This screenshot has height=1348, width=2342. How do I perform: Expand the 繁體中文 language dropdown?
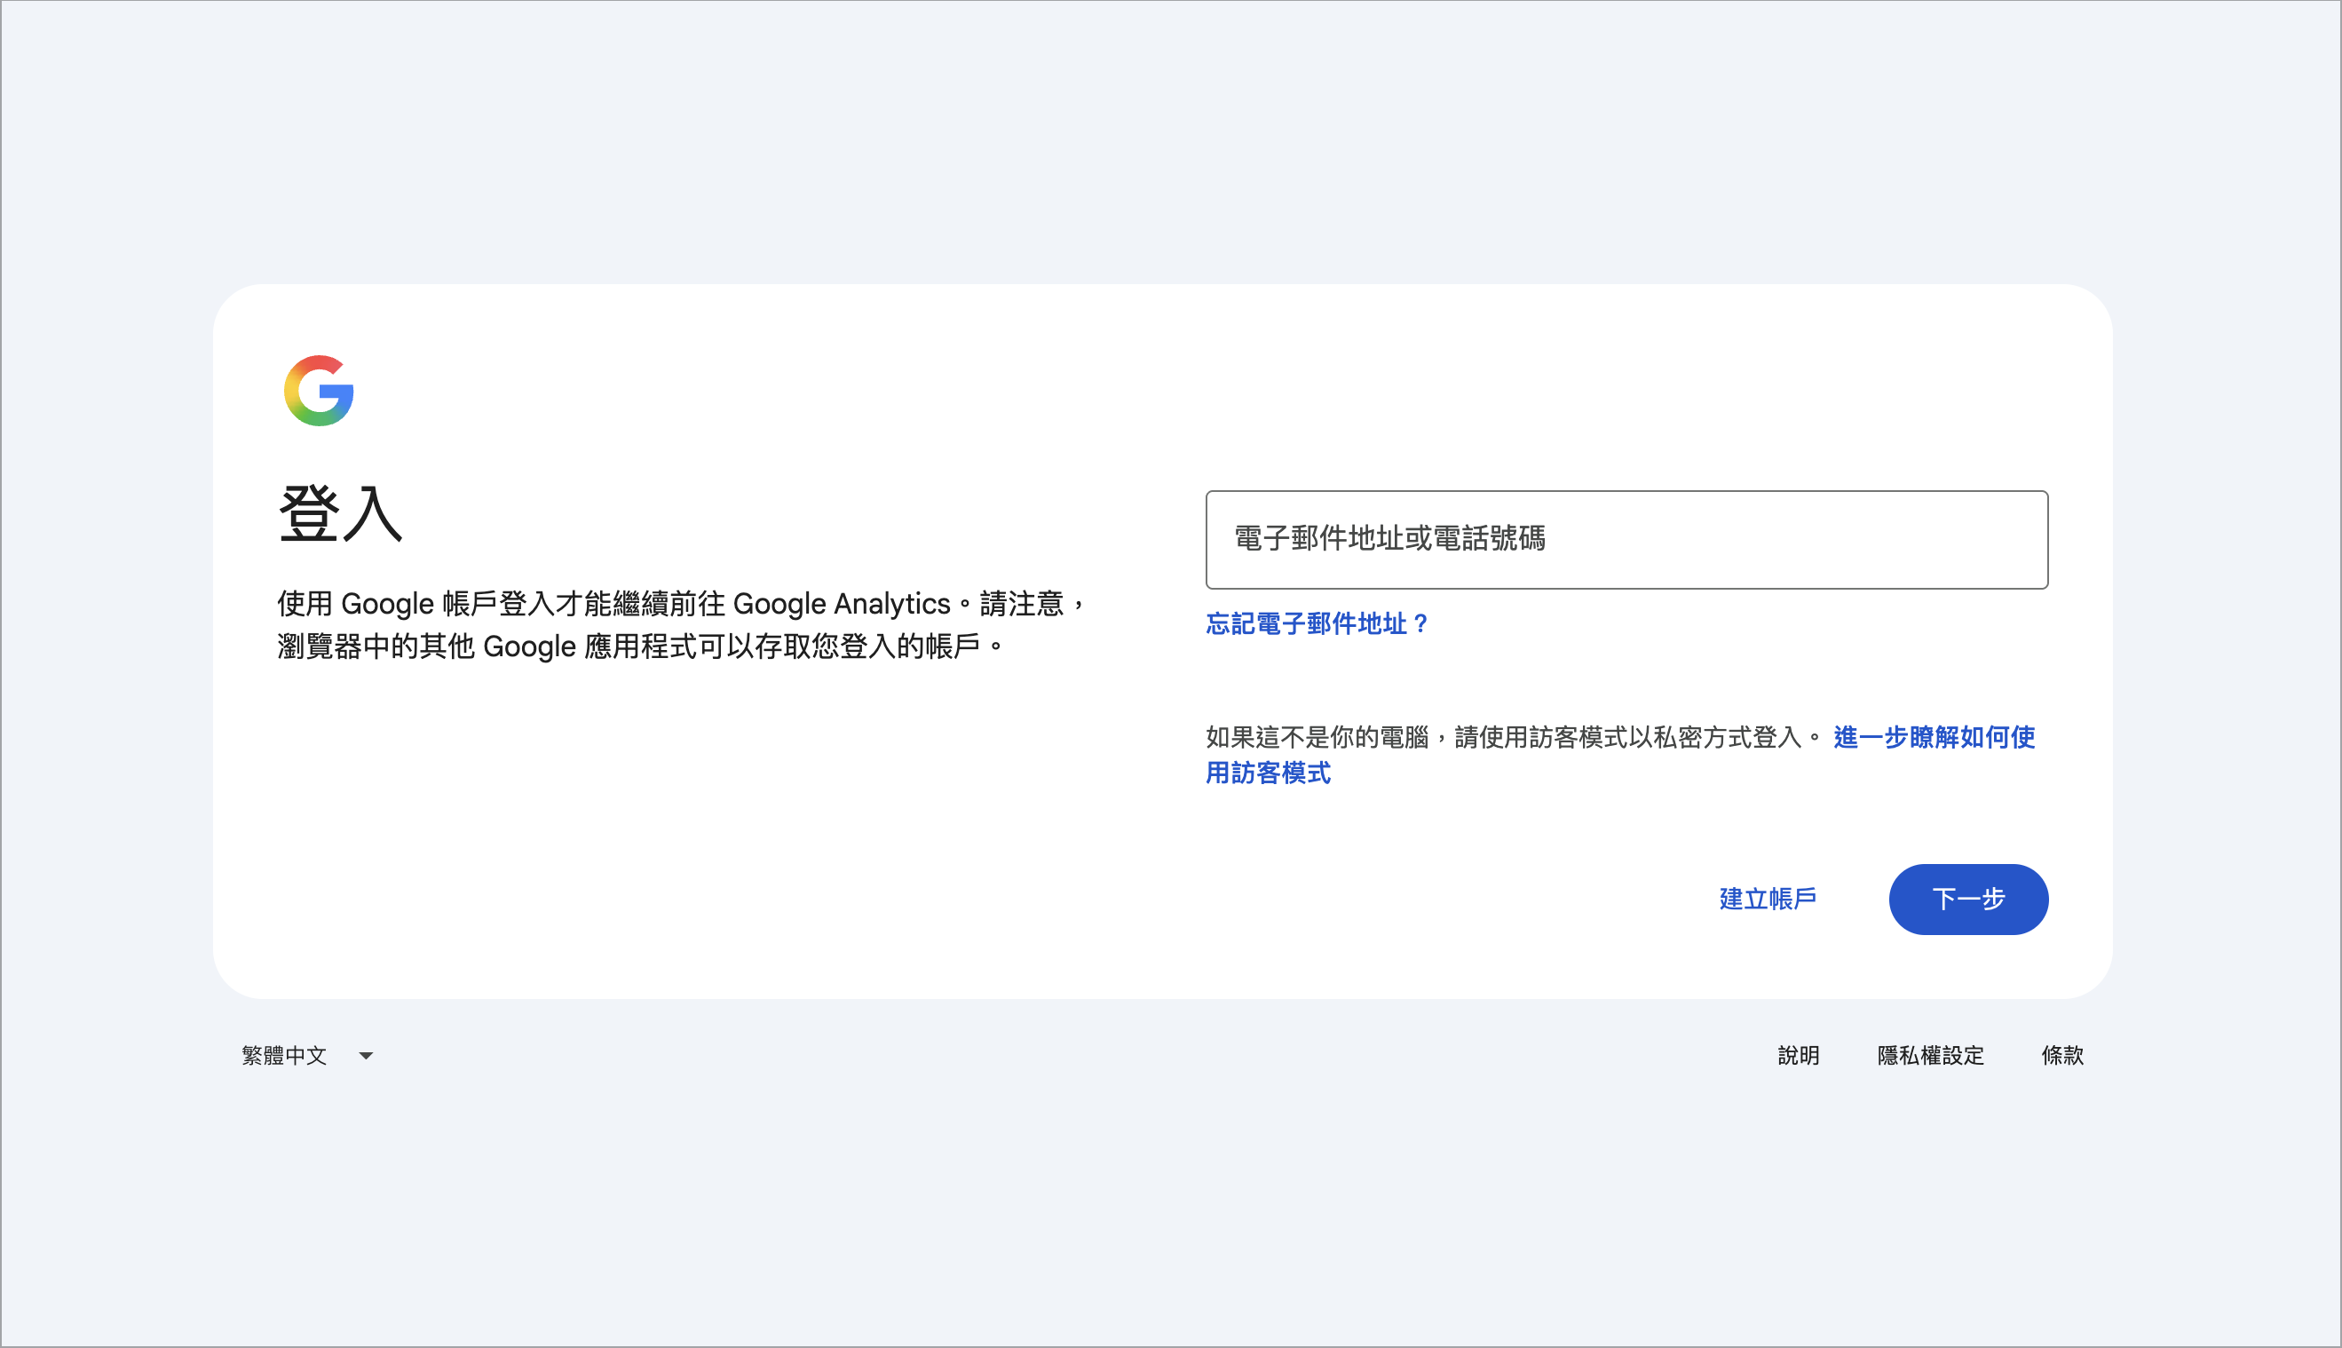[306, 1056]
